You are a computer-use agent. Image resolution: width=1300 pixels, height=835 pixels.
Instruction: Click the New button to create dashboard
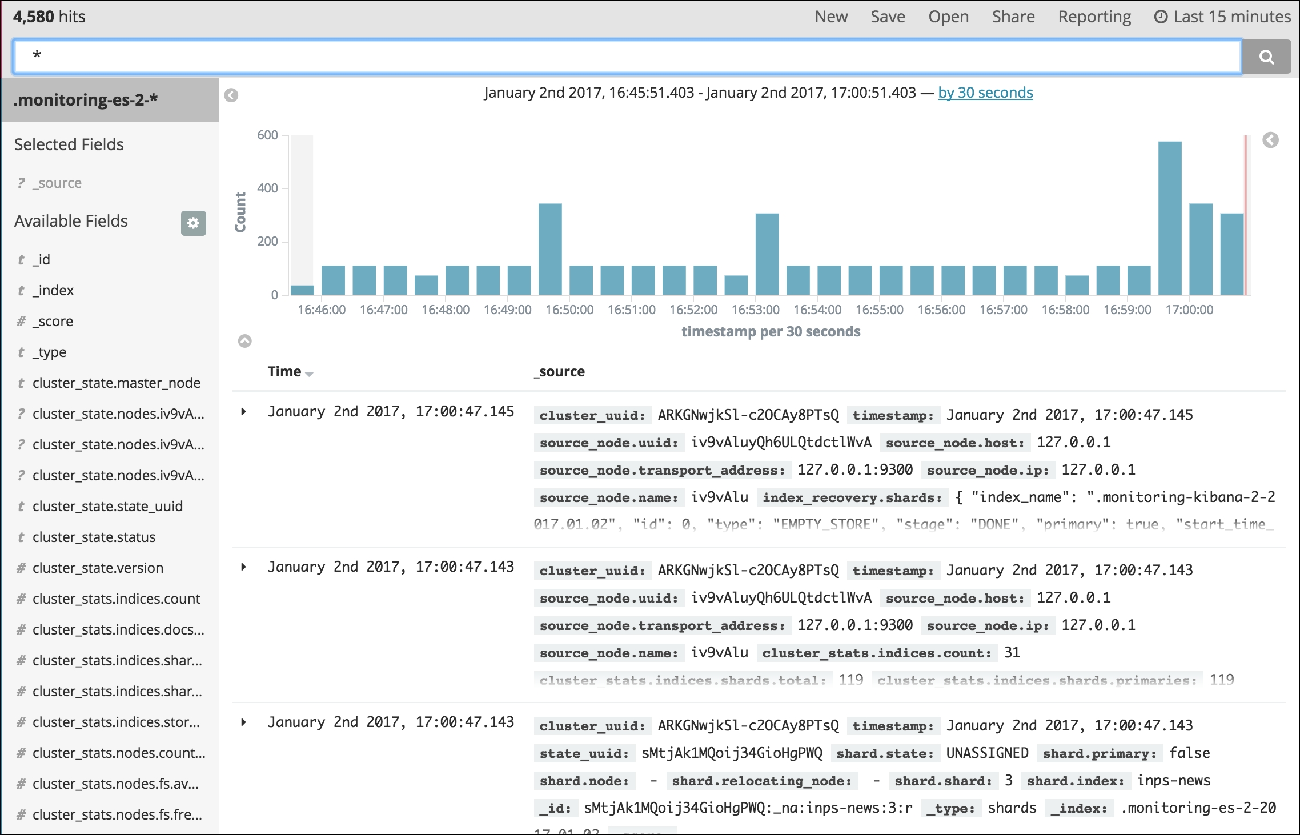coord(833,16)
